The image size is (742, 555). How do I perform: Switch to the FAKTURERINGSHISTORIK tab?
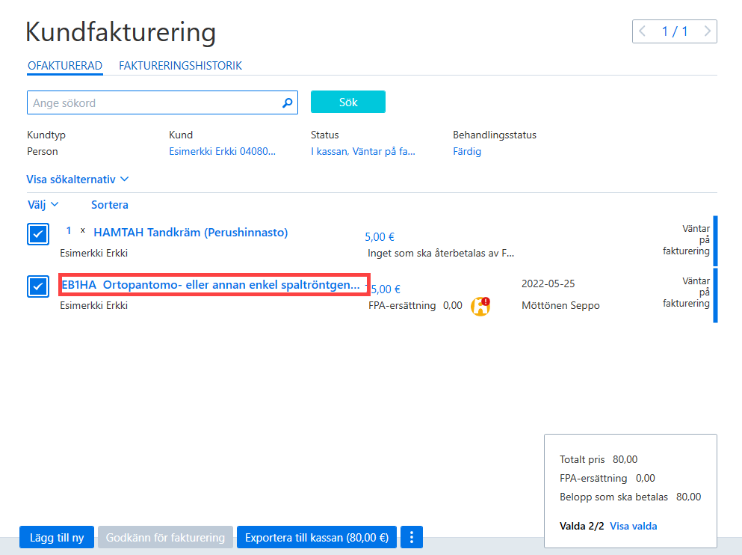point(180,65)
